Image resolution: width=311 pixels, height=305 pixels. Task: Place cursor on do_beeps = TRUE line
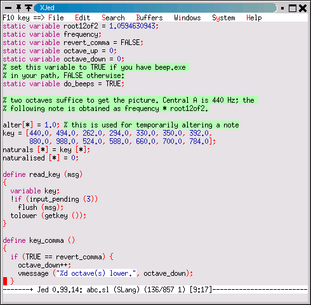click(63, 84)
